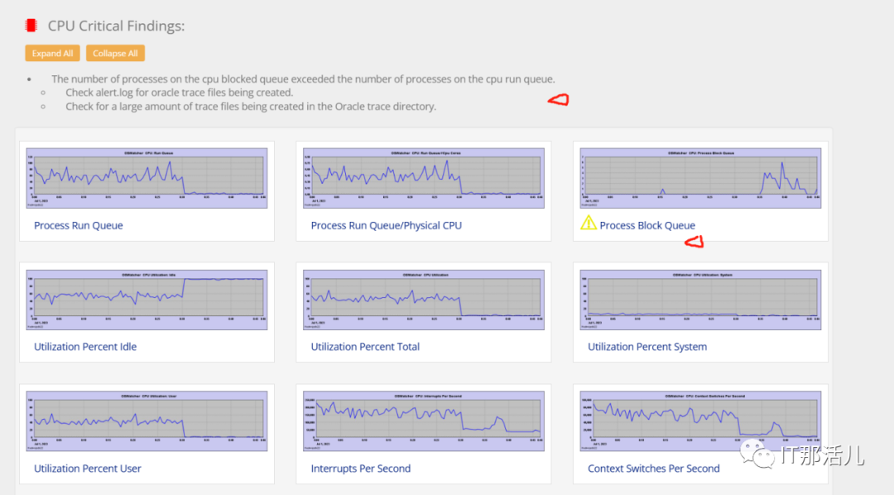Click the Context Switches Per Second link

(x=654, y=469)
